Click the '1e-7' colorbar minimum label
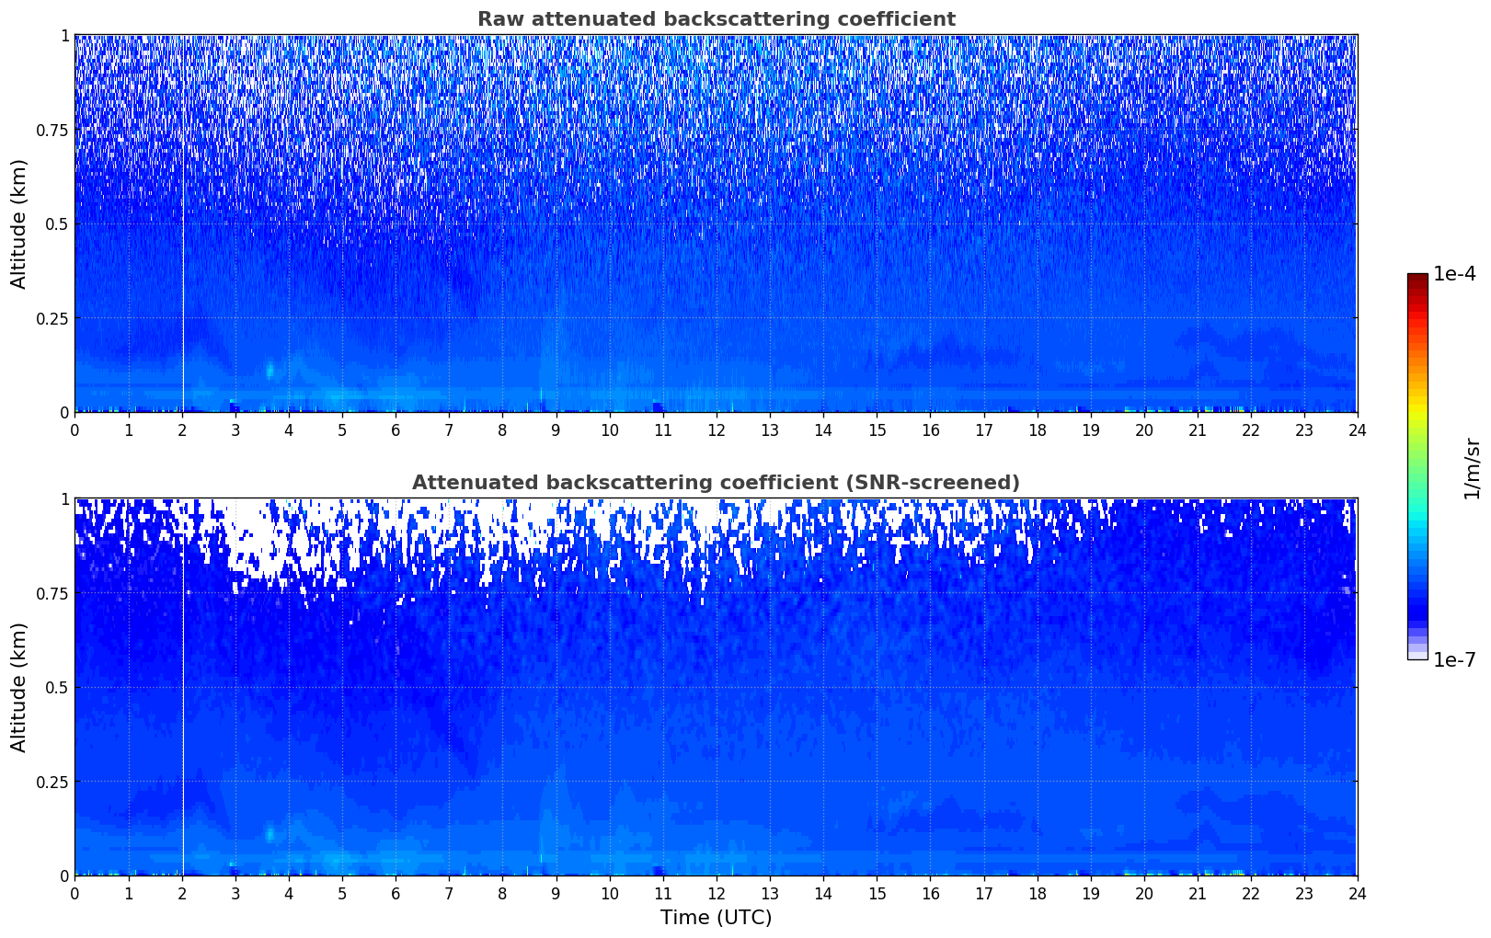 coord(1454,660)
